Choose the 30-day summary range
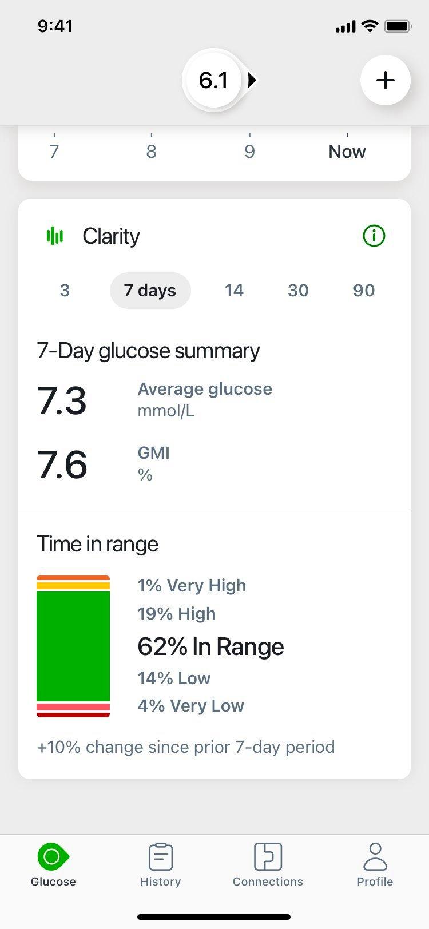Viewport: 429px width, 929px height. tap(298, 291)
